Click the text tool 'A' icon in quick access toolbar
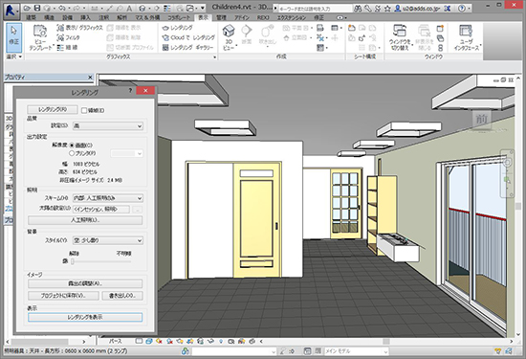Screen dimensions: 526x359 click(129, 8)
